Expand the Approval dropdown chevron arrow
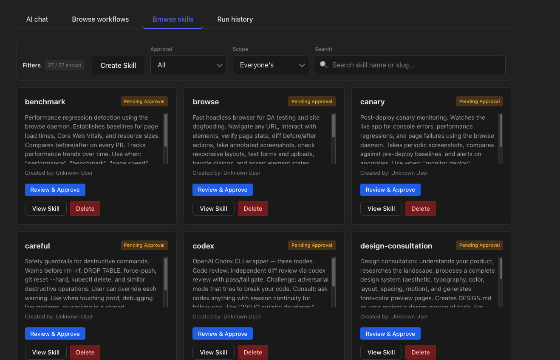560x360 pixels. tap(220, 65)
